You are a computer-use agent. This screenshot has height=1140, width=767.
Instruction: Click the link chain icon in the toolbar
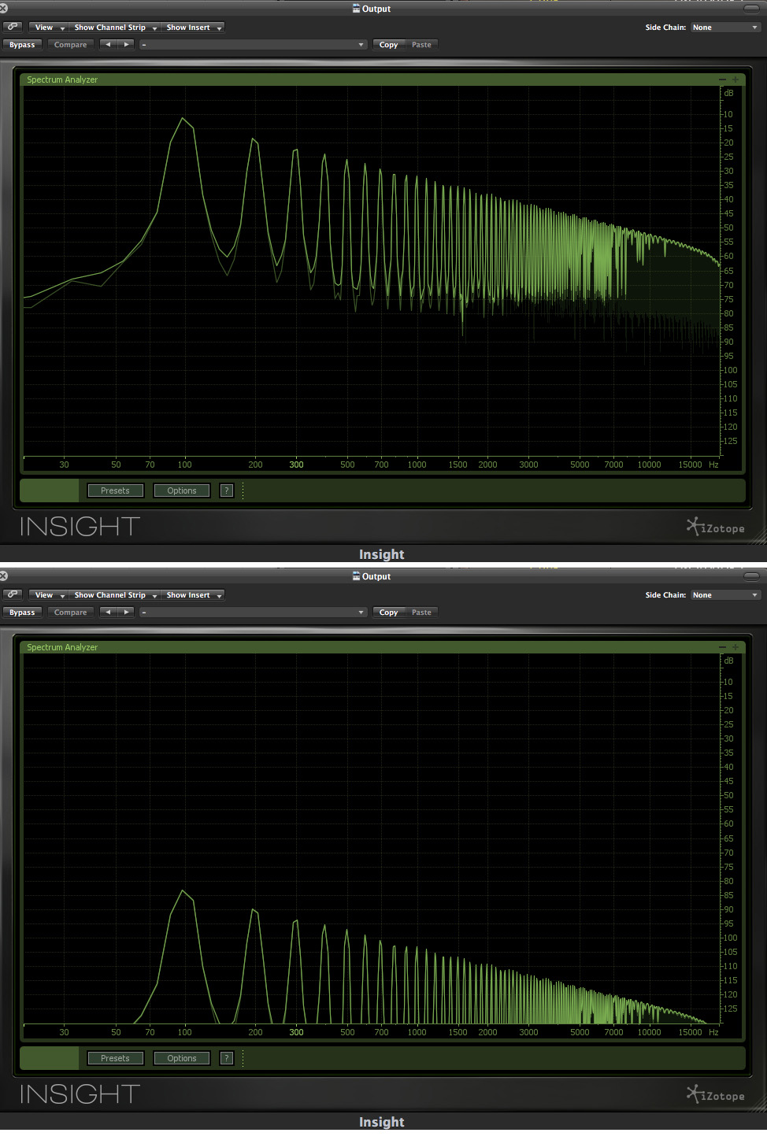tap(13, 26)
